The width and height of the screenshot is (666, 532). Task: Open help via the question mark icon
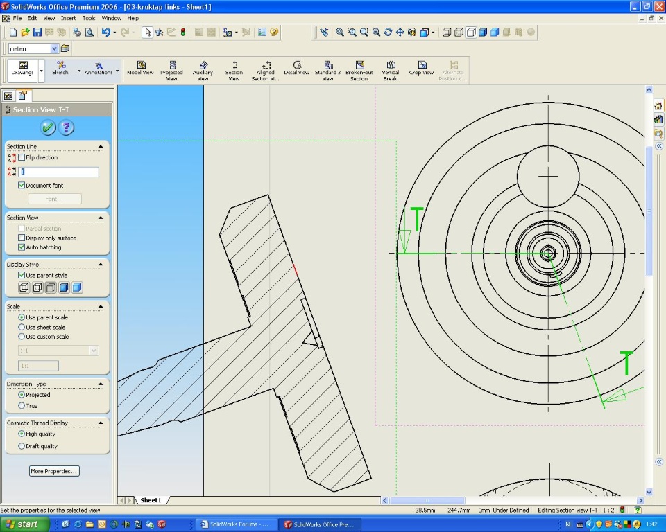point(66,127)
